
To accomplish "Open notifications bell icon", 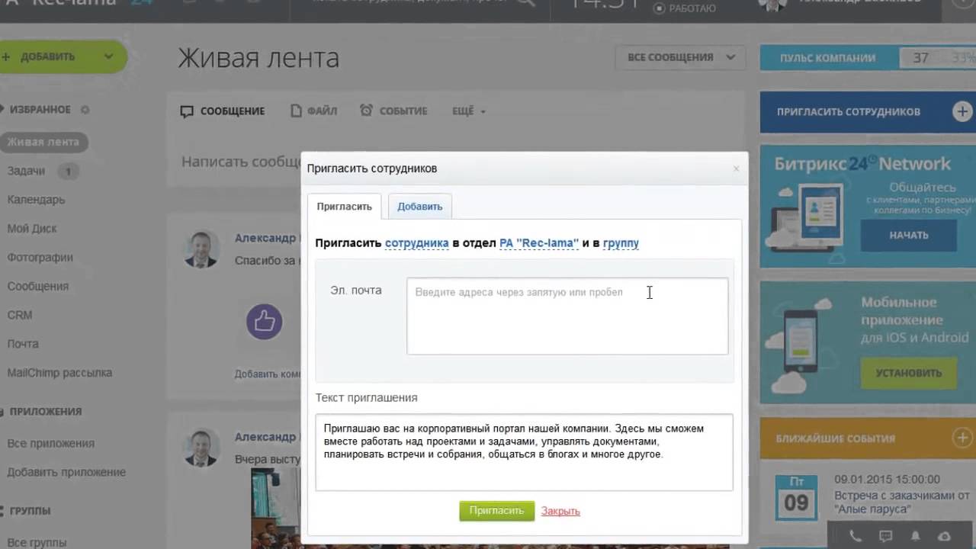I will click(x=916, y=536).
